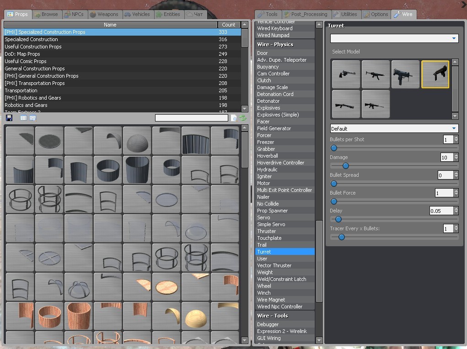Click the green refresh arrows icon
The image size is (467, 349).
tap(243, 118)
